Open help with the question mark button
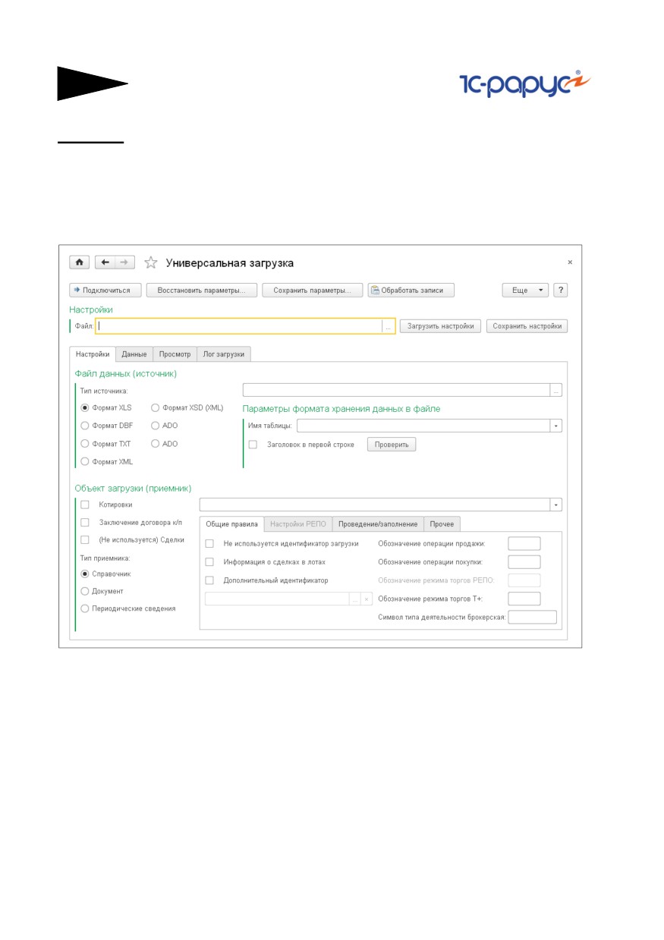 coord(560,290)
